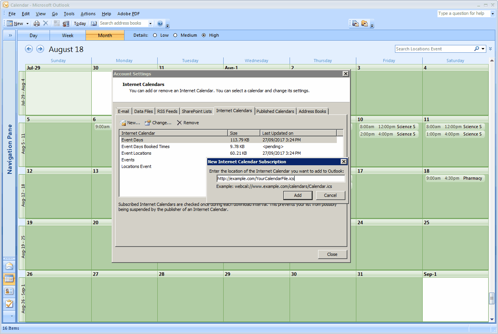Select the Event Days Booked Times row
Screen dimensions: 498x334
pos(228,146)
